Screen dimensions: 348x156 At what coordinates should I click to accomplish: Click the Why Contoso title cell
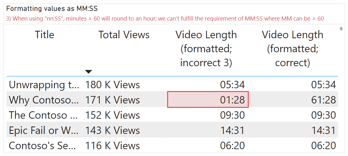[44, 100]
